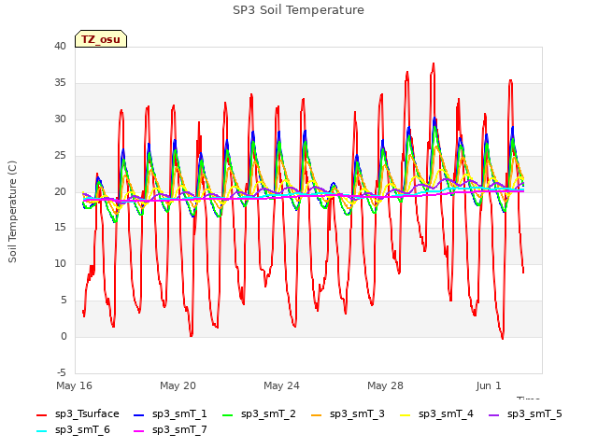Click the 15 y-axis tick label
Screen dimensions: 598x448
pos(60,228)
